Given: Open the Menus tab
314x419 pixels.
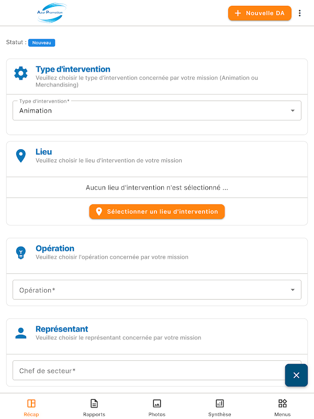Looking at the screenshot, I should [x=282, y=408].
